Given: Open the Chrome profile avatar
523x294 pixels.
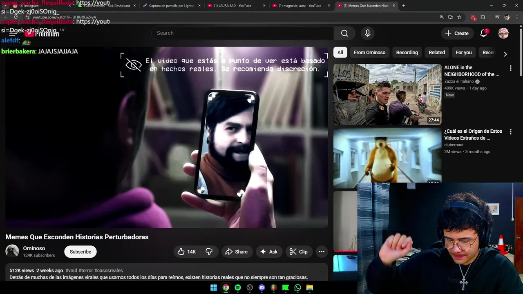Looking at the screenshot, I should (x=507, y=17).
